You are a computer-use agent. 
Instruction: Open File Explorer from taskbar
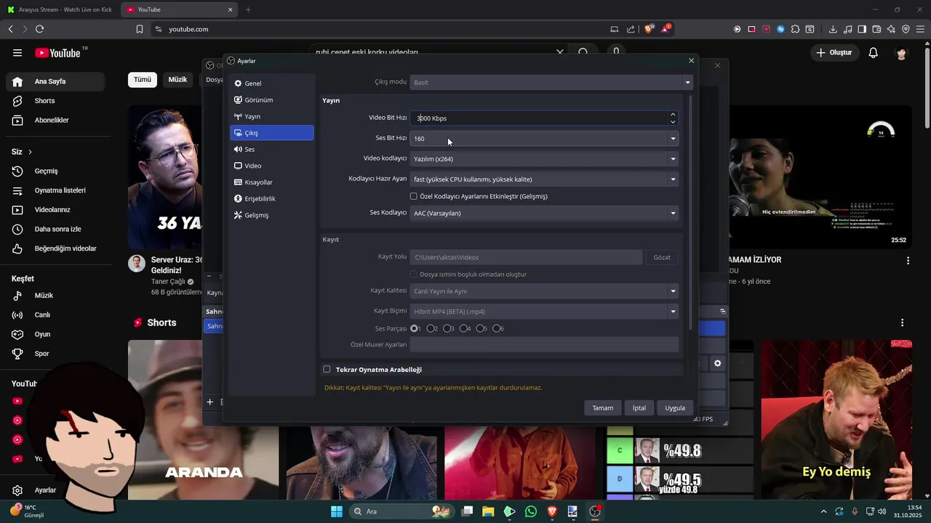[488, 511]
